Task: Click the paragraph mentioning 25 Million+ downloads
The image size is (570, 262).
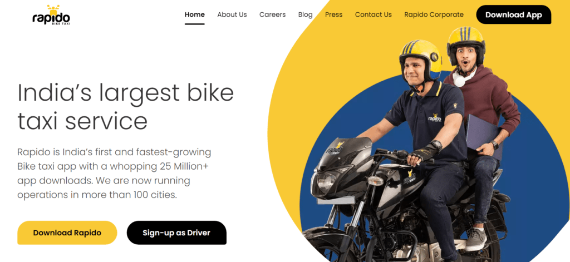Action: [114, 174]
